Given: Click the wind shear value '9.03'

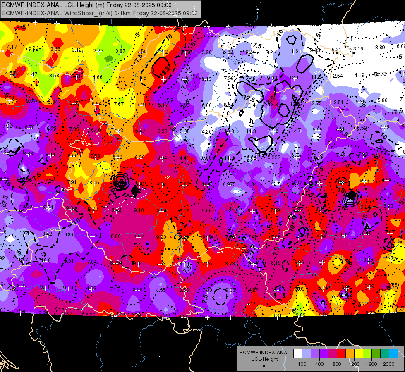Looking at the screenshot, I should coord(272,78).
